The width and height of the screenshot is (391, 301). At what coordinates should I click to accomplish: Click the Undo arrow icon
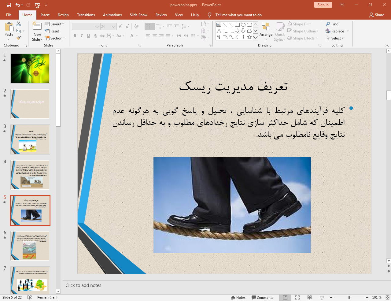tap(18, 5)
